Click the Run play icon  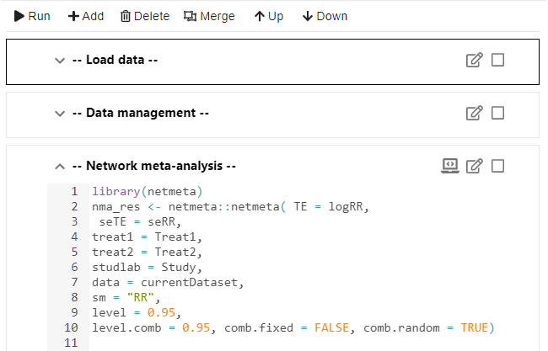coord(19,16)
